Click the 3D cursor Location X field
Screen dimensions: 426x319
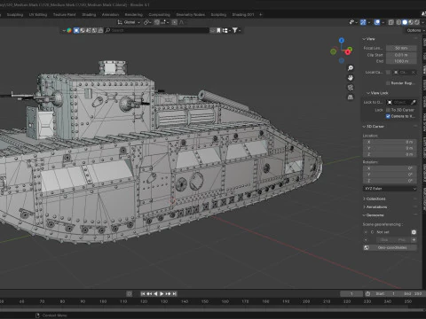390,142
